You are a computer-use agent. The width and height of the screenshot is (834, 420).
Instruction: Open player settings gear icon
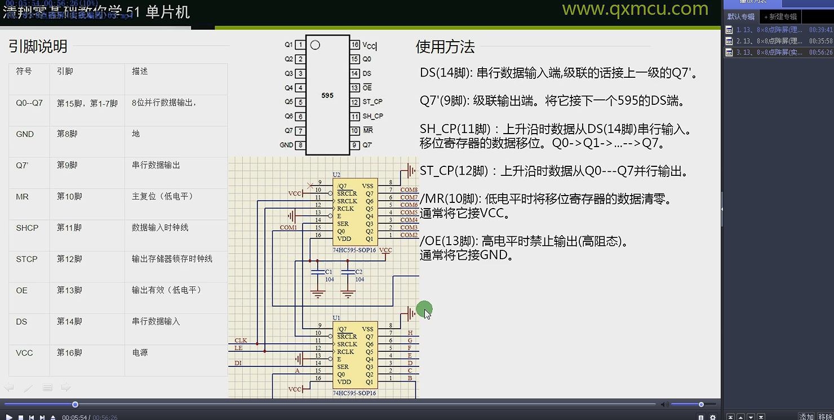click(713, 418)
